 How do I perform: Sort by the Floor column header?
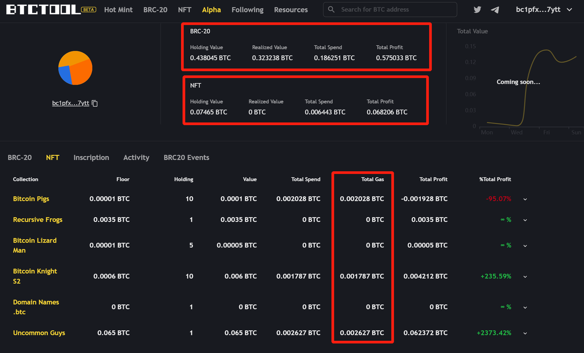(x=123, y=179)
